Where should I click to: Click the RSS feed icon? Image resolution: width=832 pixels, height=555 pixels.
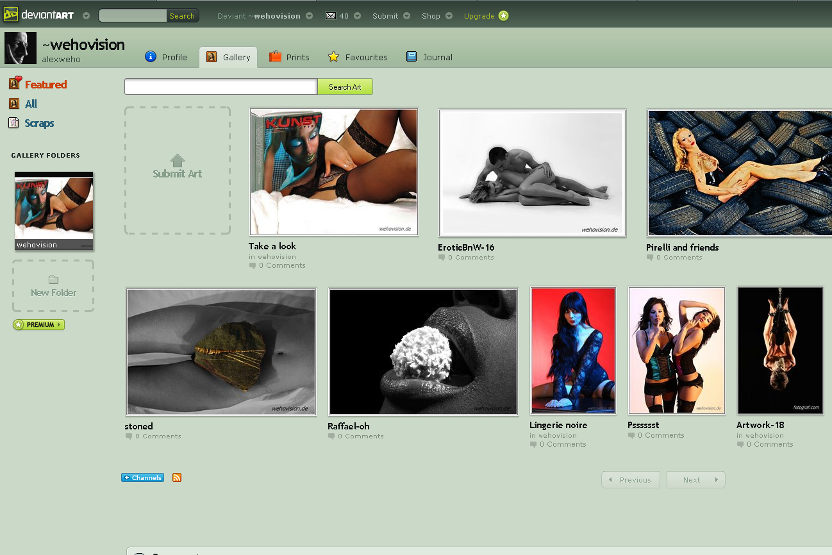[x=177, y=477]
